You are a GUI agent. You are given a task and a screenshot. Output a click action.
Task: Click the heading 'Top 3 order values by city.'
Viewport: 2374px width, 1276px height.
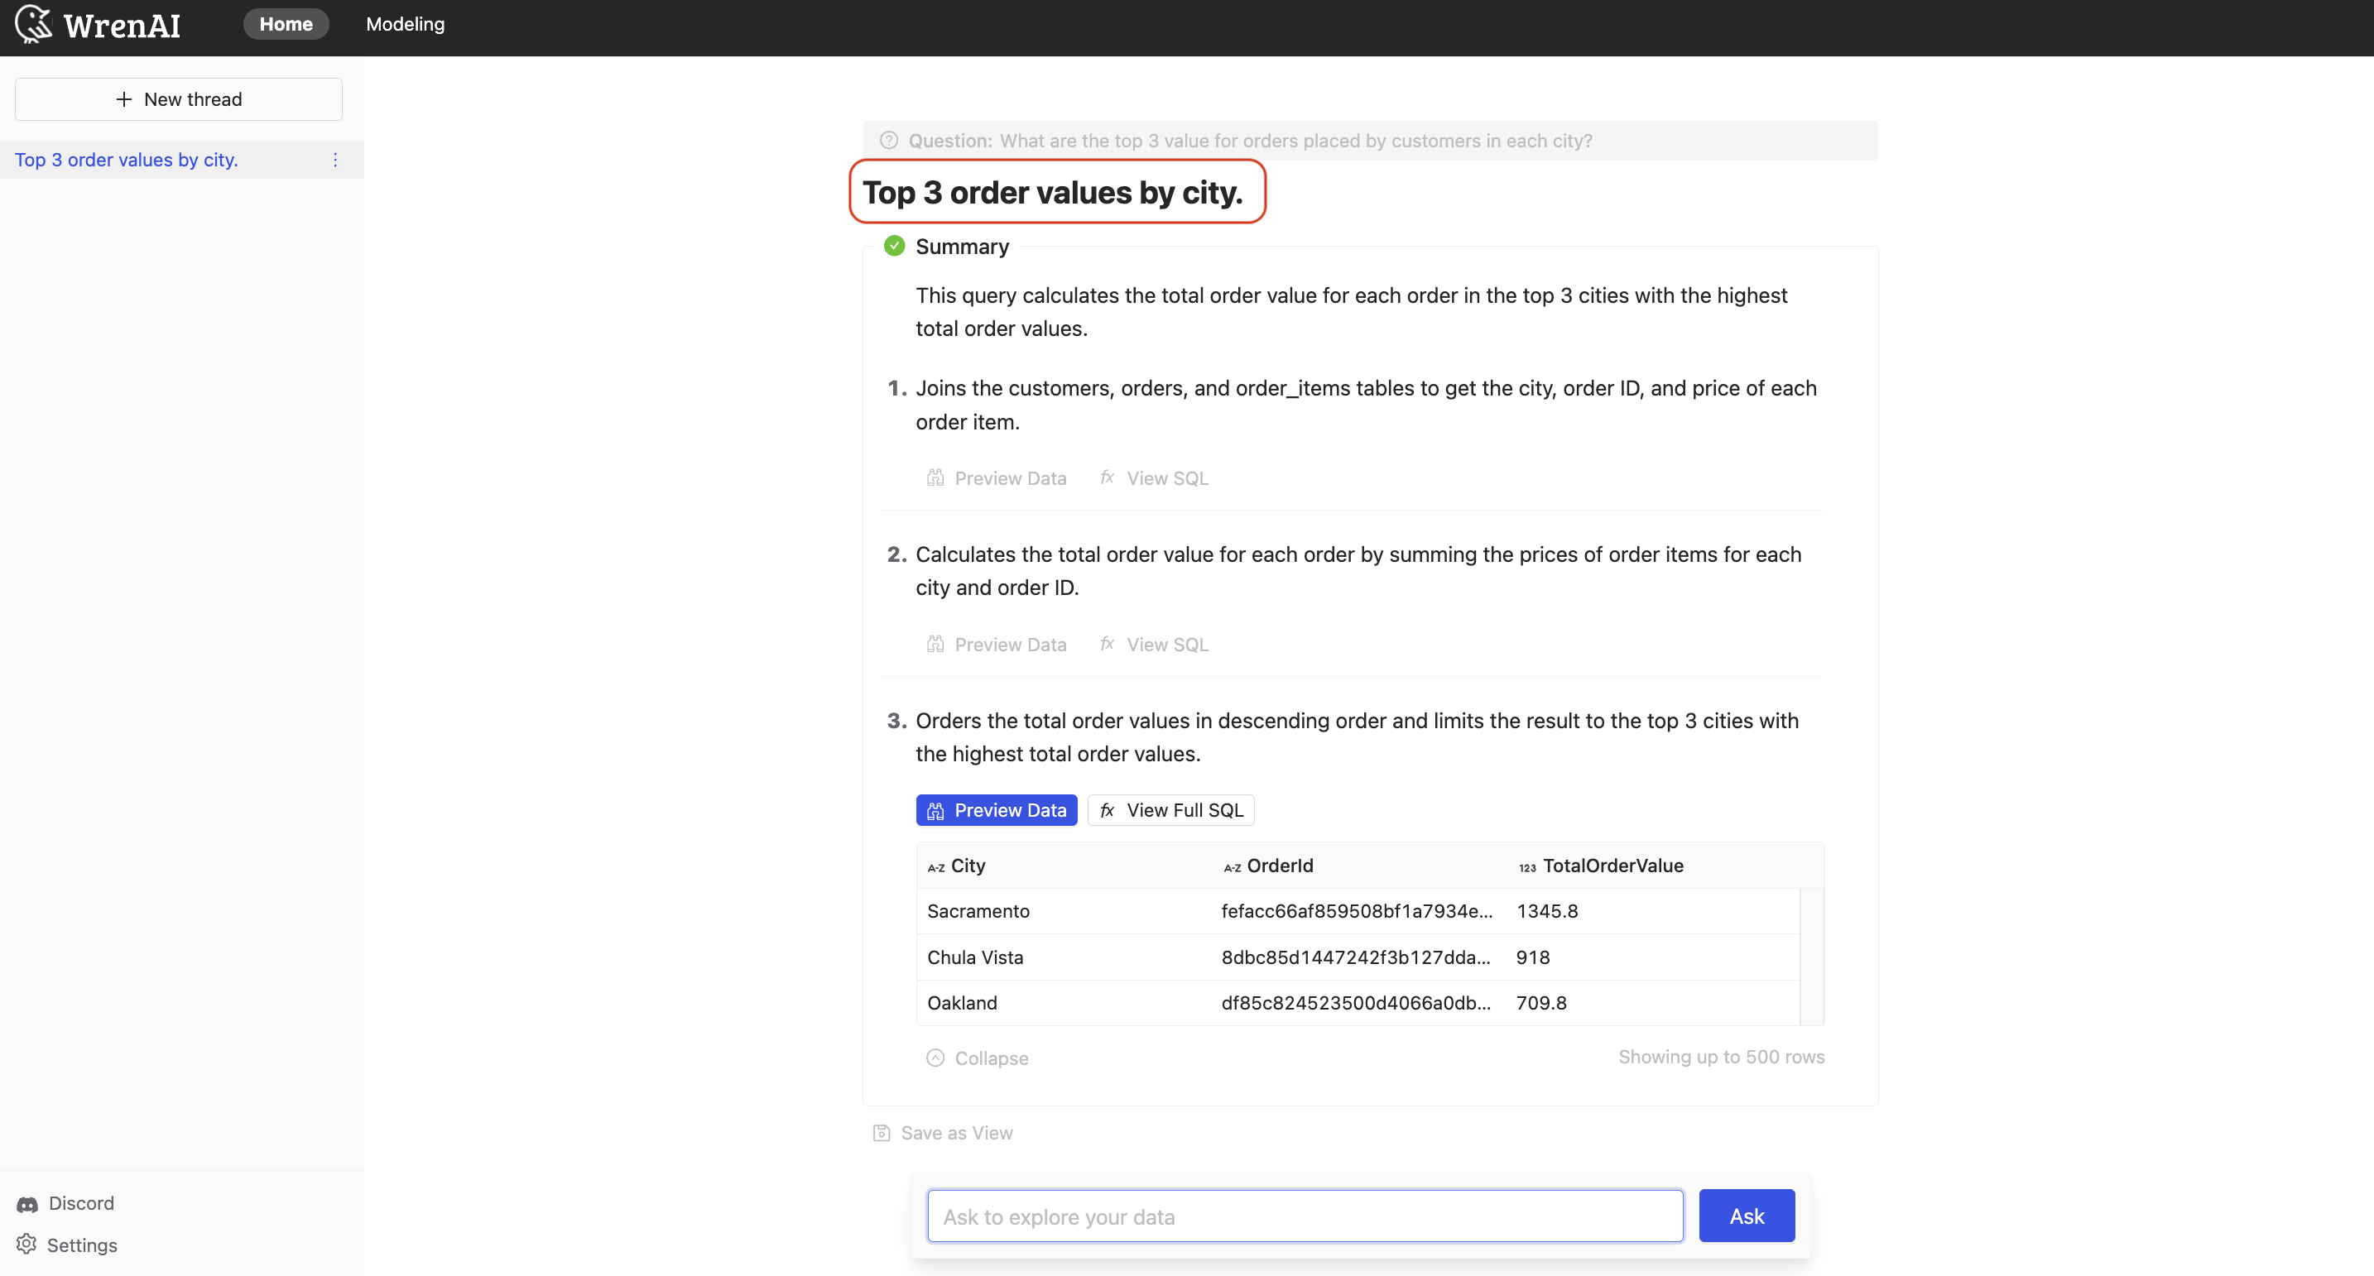coord(1052,193)
